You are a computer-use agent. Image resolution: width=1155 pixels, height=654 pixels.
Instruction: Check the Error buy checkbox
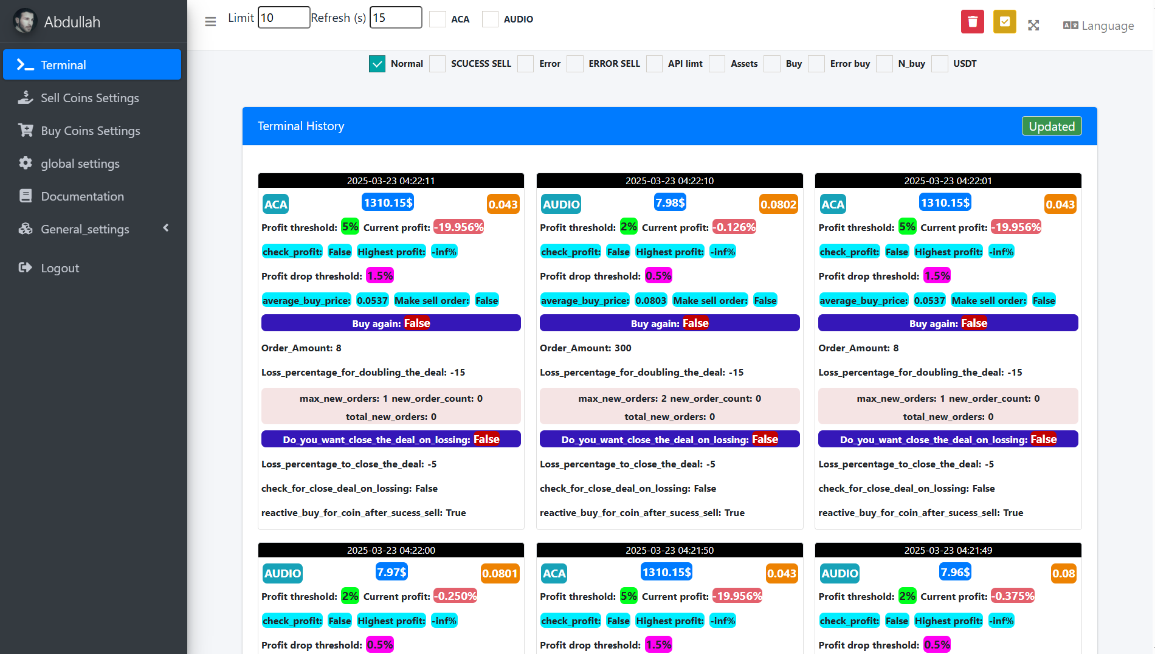pos(816,63)
